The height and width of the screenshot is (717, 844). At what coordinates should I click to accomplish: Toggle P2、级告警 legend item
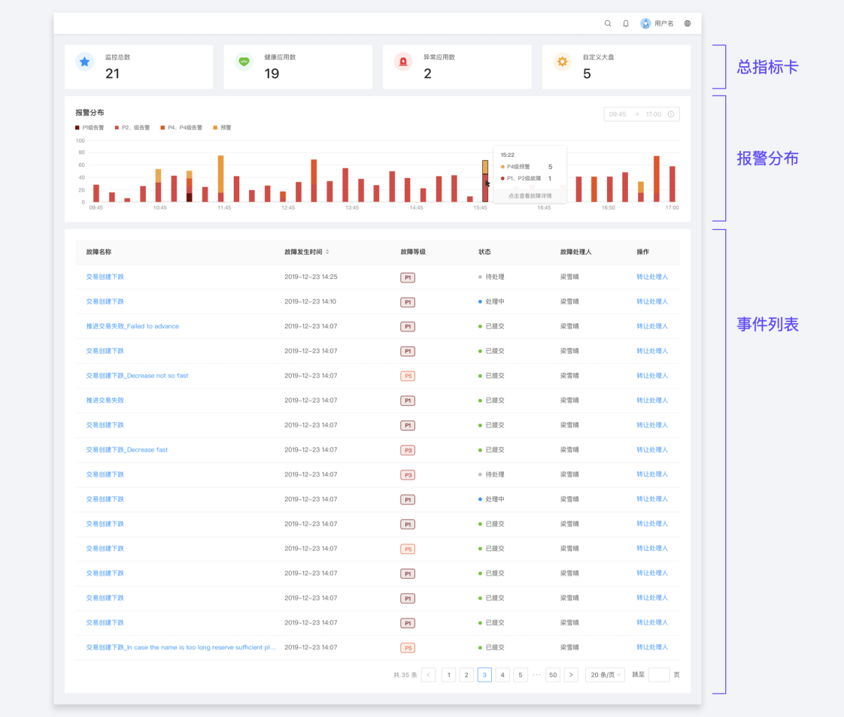pyautogui.click(x=132, y=128)
